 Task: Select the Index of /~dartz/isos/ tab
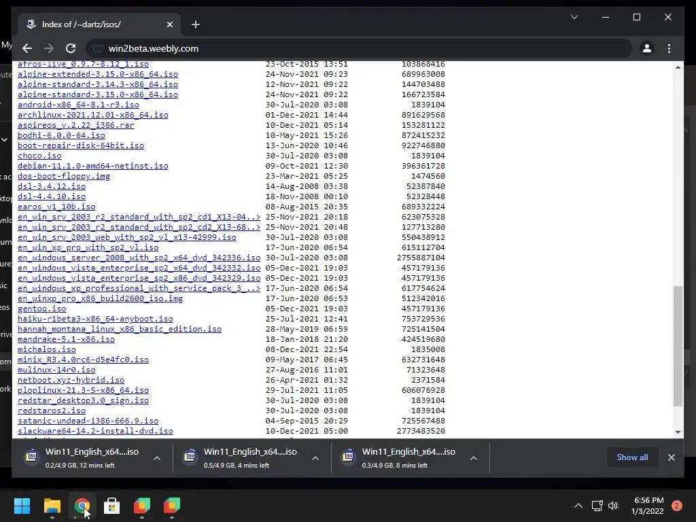[99, 24]
